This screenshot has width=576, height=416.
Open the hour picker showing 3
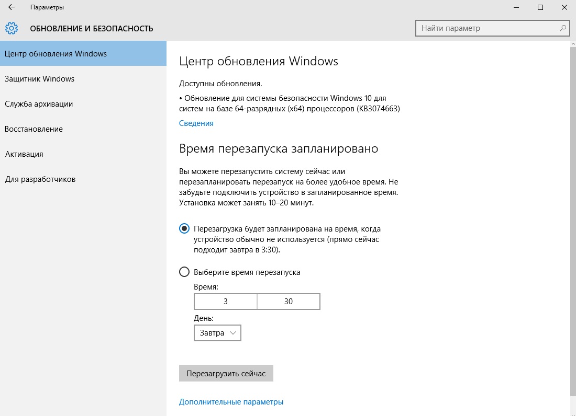click(x=226, y=301)
